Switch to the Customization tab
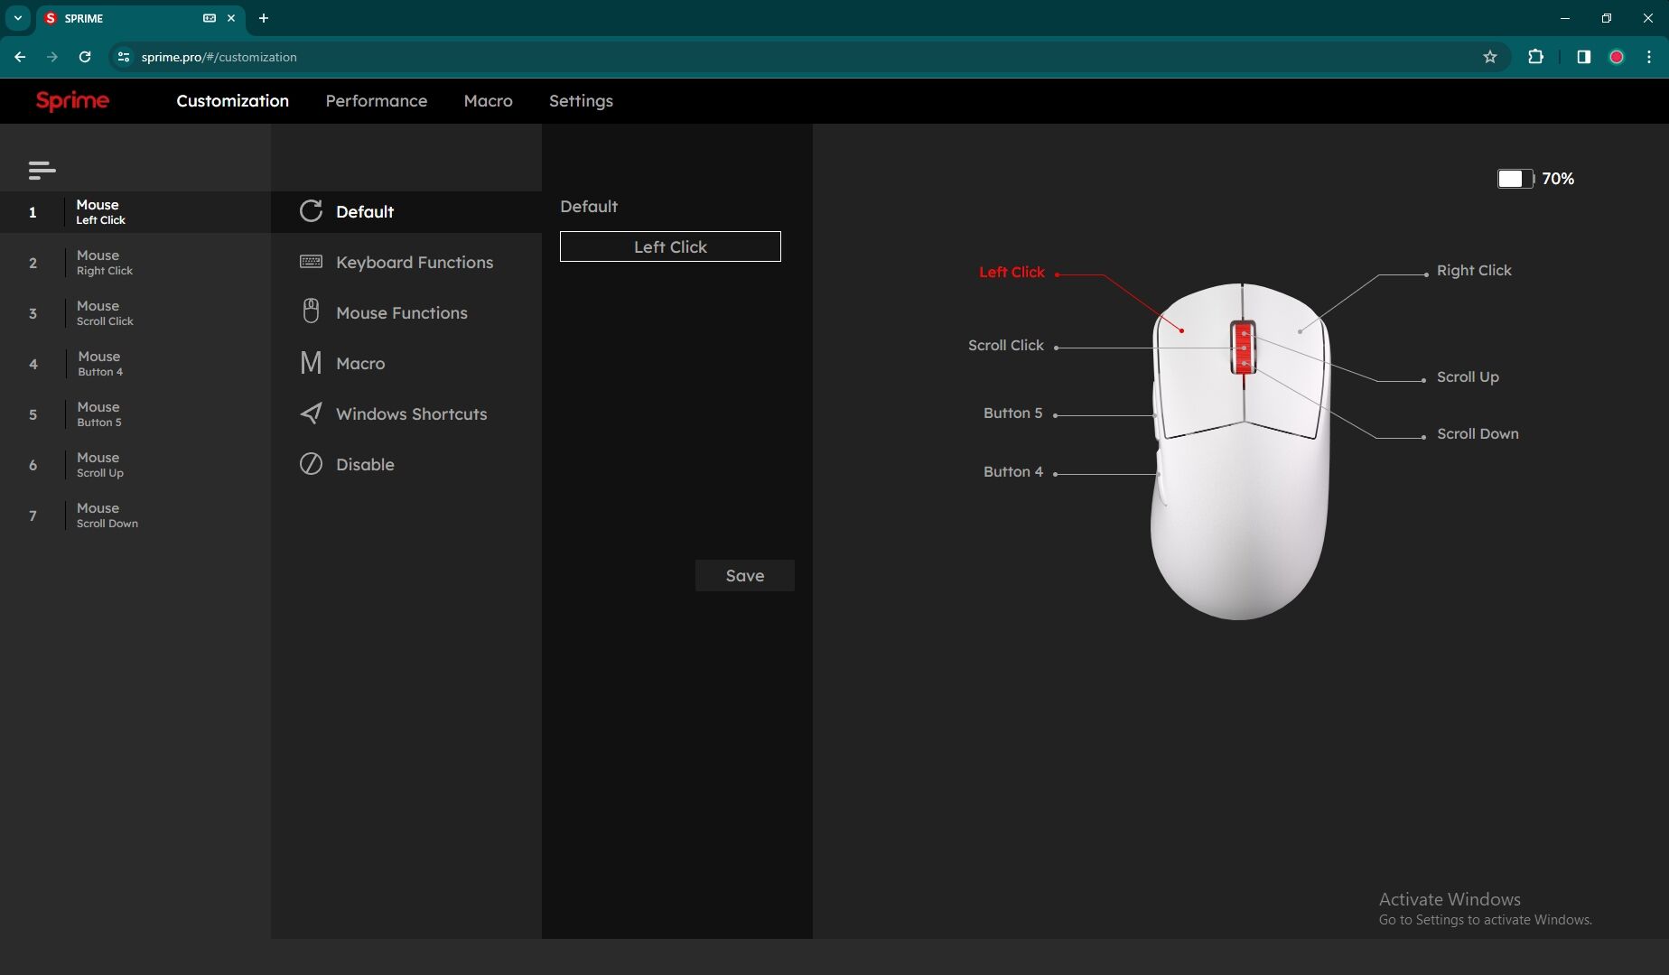This screenshot has width=1669, height=975. [232, 101]
